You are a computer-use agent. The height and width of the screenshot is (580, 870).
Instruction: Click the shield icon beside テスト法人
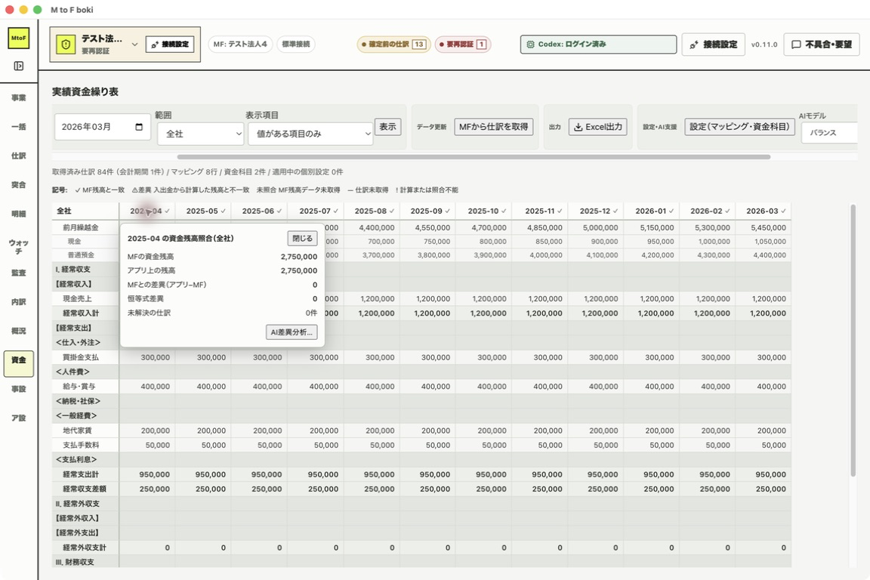pos(66,45)
